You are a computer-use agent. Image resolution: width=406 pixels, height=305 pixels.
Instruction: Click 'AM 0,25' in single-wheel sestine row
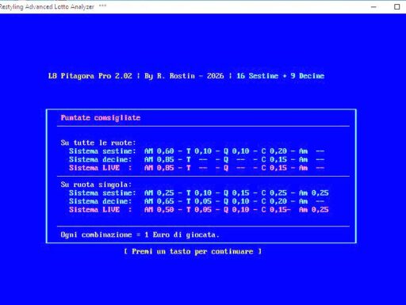[159, 193]
